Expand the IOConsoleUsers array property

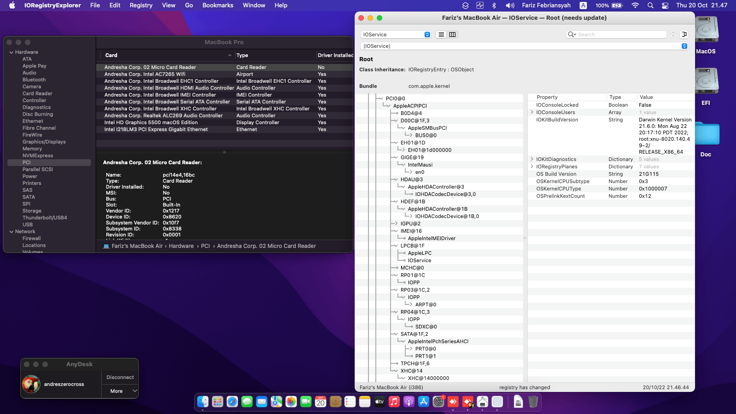click(532, 112)
